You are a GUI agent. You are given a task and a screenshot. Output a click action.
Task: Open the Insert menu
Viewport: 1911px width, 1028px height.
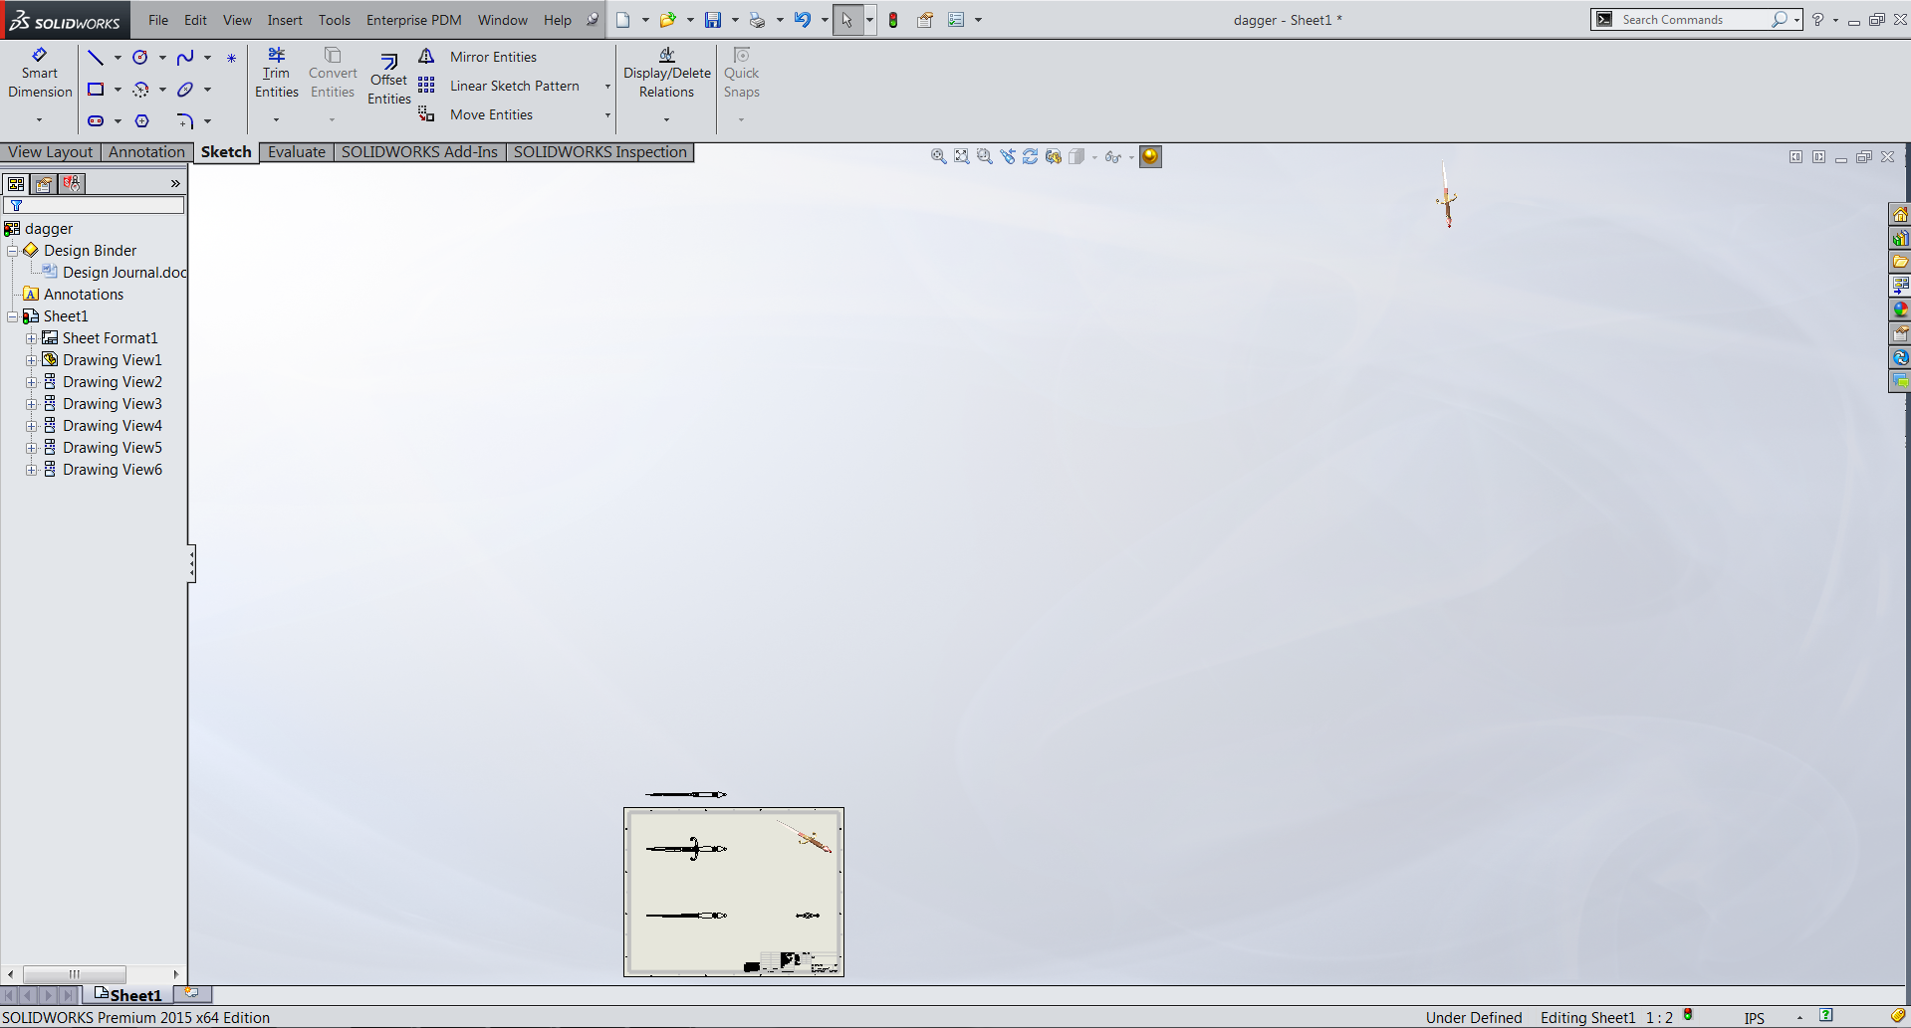[x=285, y=20]
